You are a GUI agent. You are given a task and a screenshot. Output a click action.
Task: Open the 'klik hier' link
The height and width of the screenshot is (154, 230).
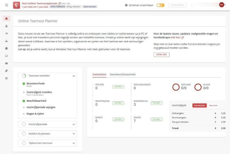(176, 38)
